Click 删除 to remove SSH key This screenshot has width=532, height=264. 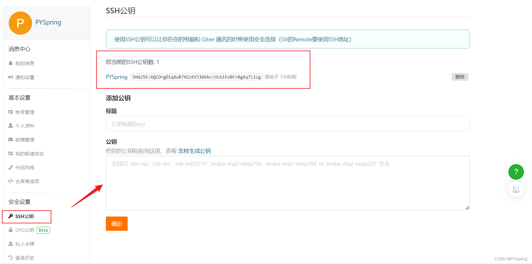pos(460,77)
